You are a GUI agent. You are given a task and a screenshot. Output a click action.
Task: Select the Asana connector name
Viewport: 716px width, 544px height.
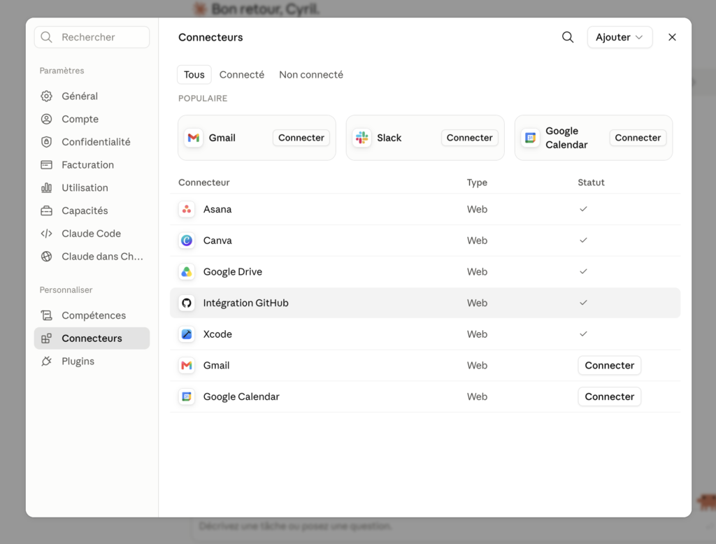pos(217,209)
